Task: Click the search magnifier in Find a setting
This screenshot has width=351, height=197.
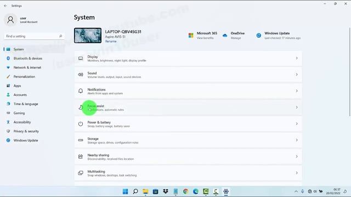Action: point(60,36)
